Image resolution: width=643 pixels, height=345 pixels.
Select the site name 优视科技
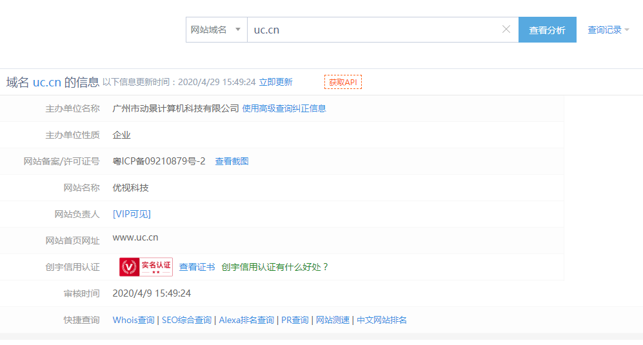pyautogui.click(x=130, y=188)
